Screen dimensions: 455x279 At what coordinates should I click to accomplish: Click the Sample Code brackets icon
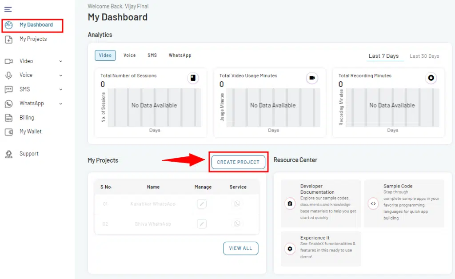pyautogui.click(x=373, y=203)
